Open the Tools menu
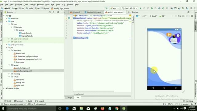The image size is (197, 111). [x=58, y=5]
